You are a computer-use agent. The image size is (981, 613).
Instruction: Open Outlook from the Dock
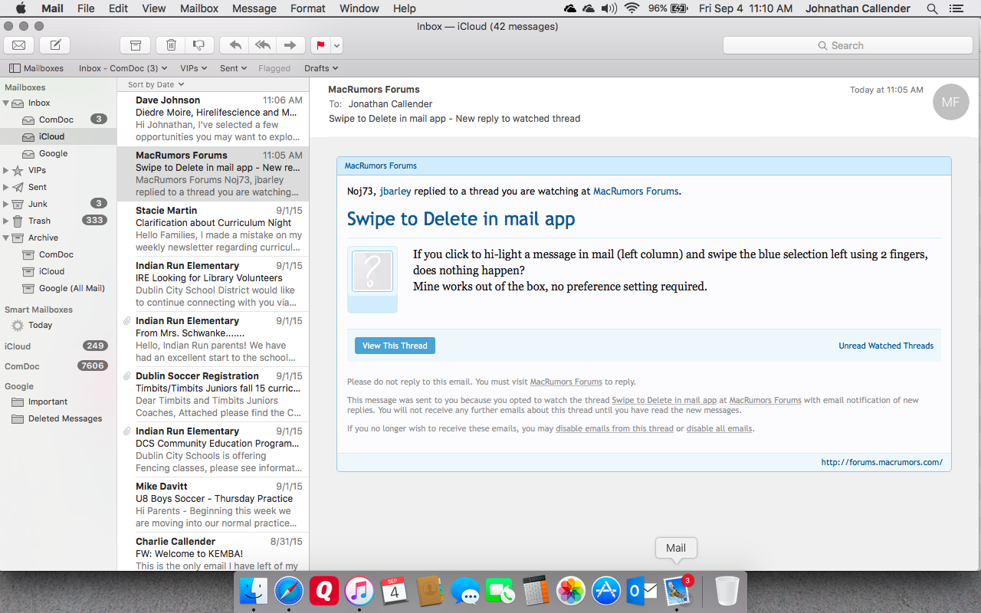[641, 591]
